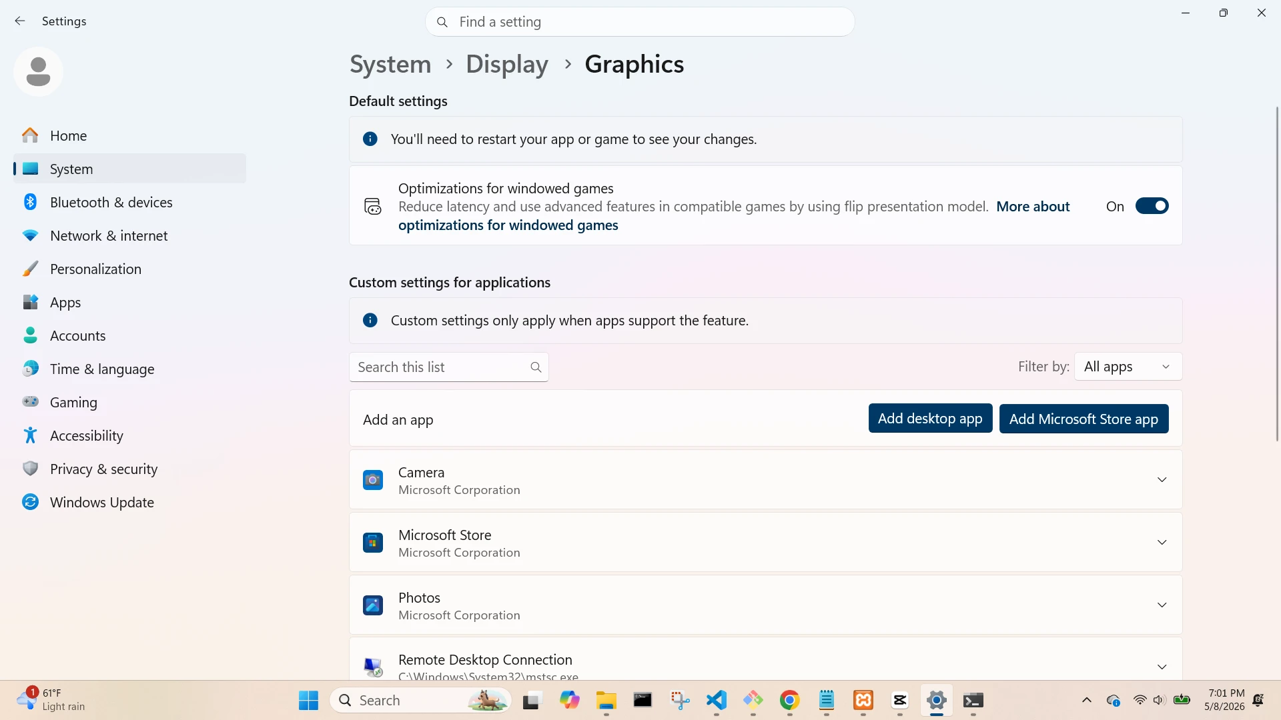Open the notifications bell icon
Image resolution: width=1281 pixels, height=720 pixels.
pos(1258,700)
